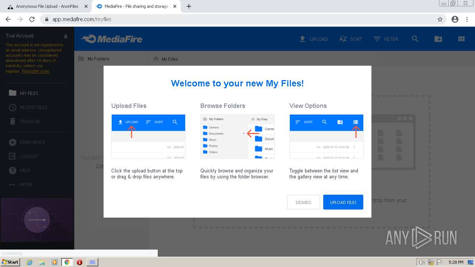
Task: Click the network tray icon
Action: [x=431, y=262]
